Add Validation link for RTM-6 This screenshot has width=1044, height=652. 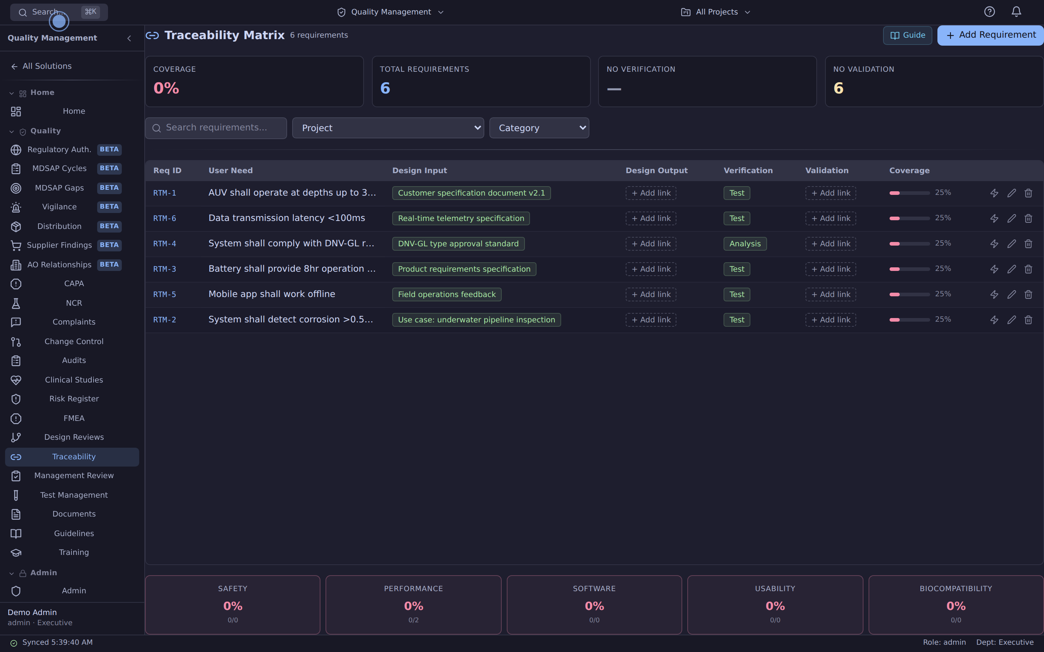point(830,219)
